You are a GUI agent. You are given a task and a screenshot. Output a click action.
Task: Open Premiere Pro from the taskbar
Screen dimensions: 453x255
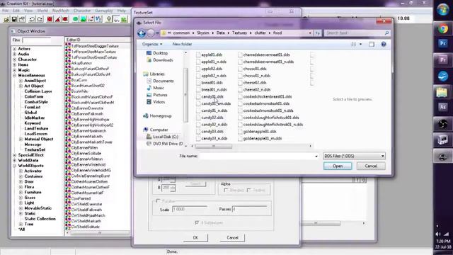442,59
